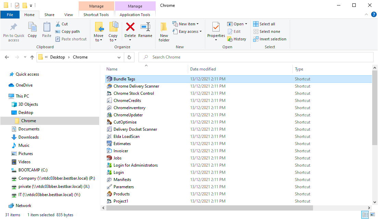The image size is (378, 219).
Task: Select the Parameters shortcut
Action: (x=123, y=187)
